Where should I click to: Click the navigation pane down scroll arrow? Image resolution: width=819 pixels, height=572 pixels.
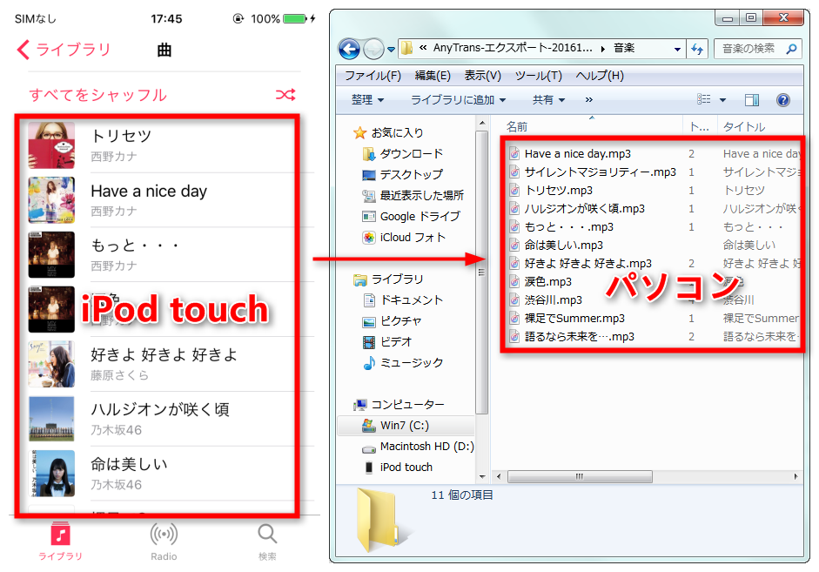point(482,476)
